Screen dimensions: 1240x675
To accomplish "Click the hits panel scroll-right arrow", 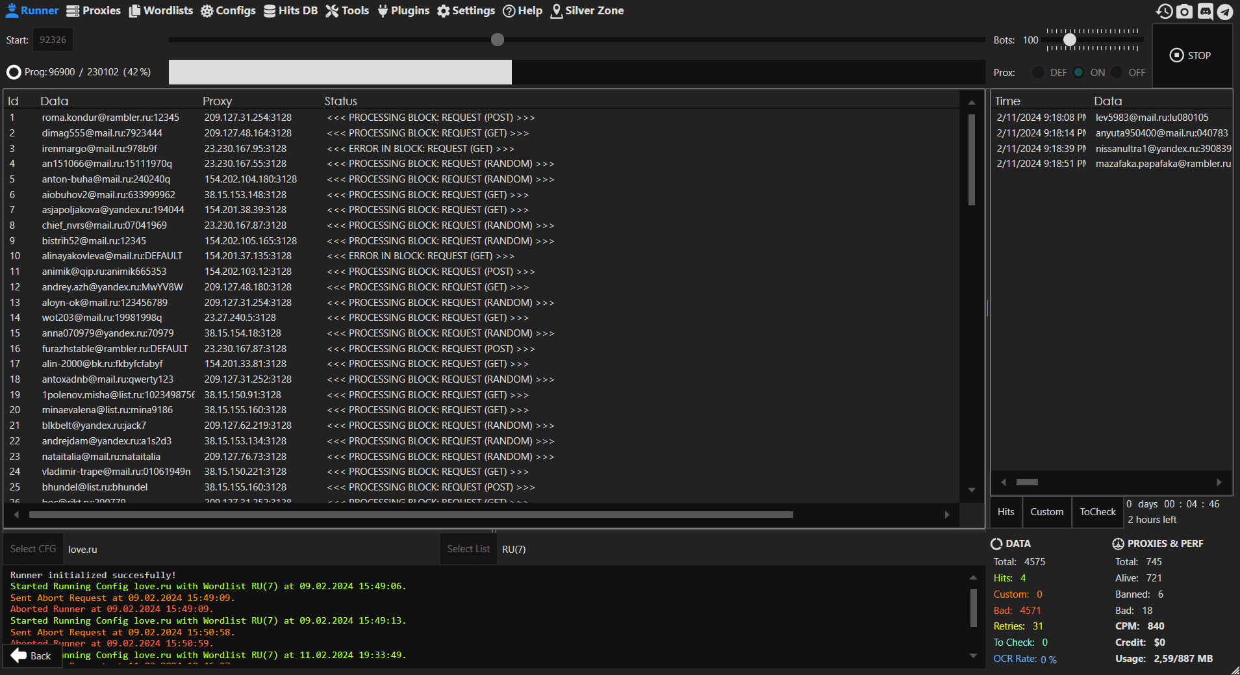I will click(1219, 482).
